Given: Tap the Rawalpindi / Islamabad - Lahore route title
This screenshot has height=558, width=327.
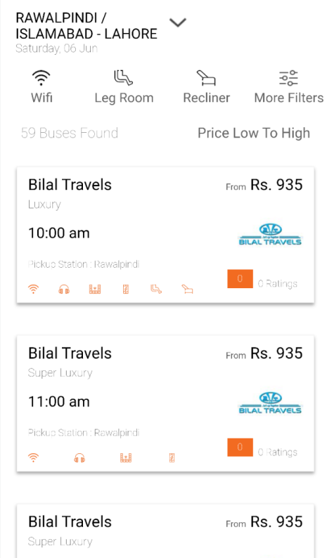Looking at the screenshot, I should coord(86,25).
